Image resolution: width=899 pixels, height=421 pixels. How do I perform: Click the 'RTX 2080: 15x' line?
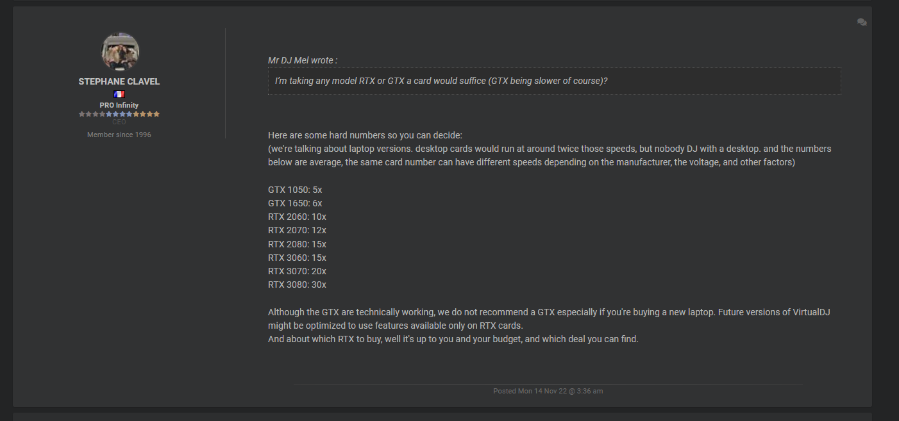(x=297, y=244)
